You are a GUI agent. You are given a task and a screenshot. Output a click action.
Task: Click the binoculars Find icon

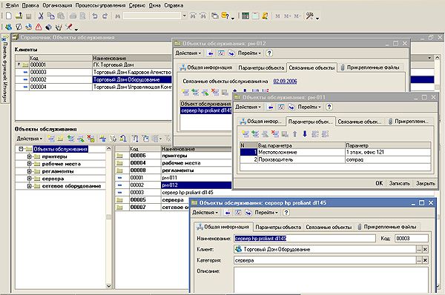(118, 16)
